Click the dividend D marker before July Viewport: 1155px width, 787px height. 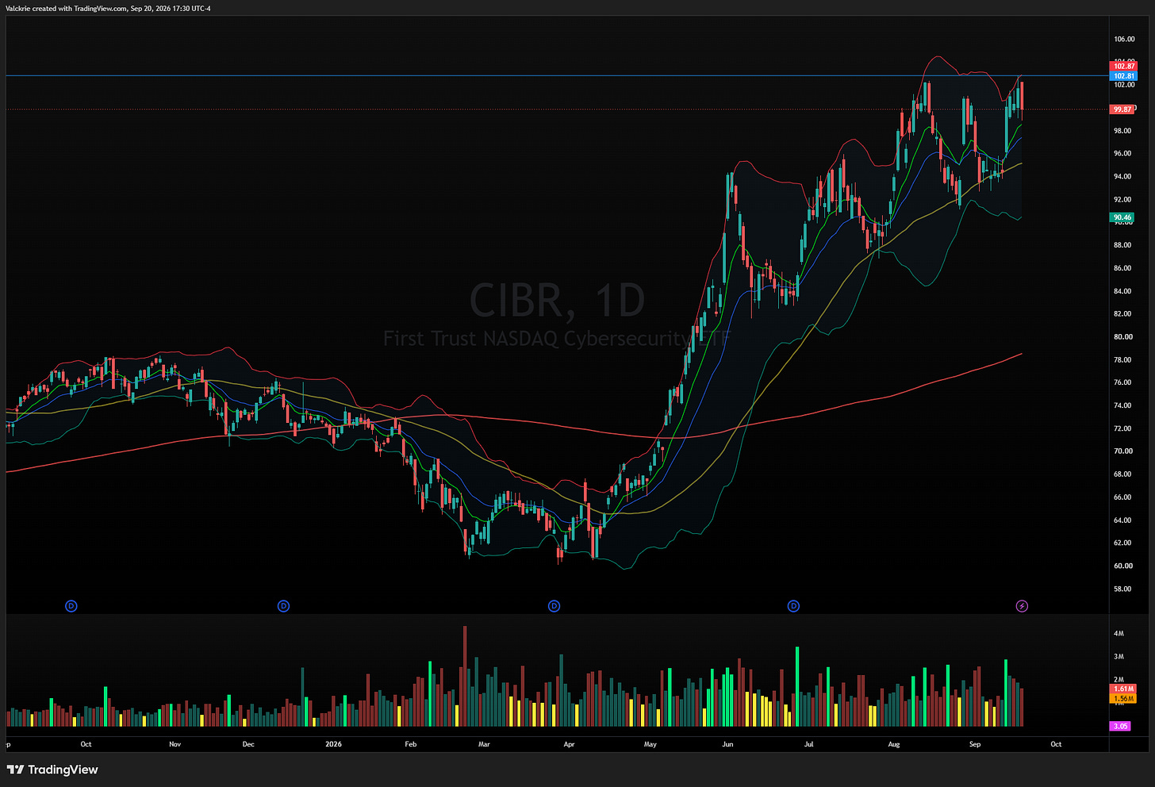click(x=793, y=606)
